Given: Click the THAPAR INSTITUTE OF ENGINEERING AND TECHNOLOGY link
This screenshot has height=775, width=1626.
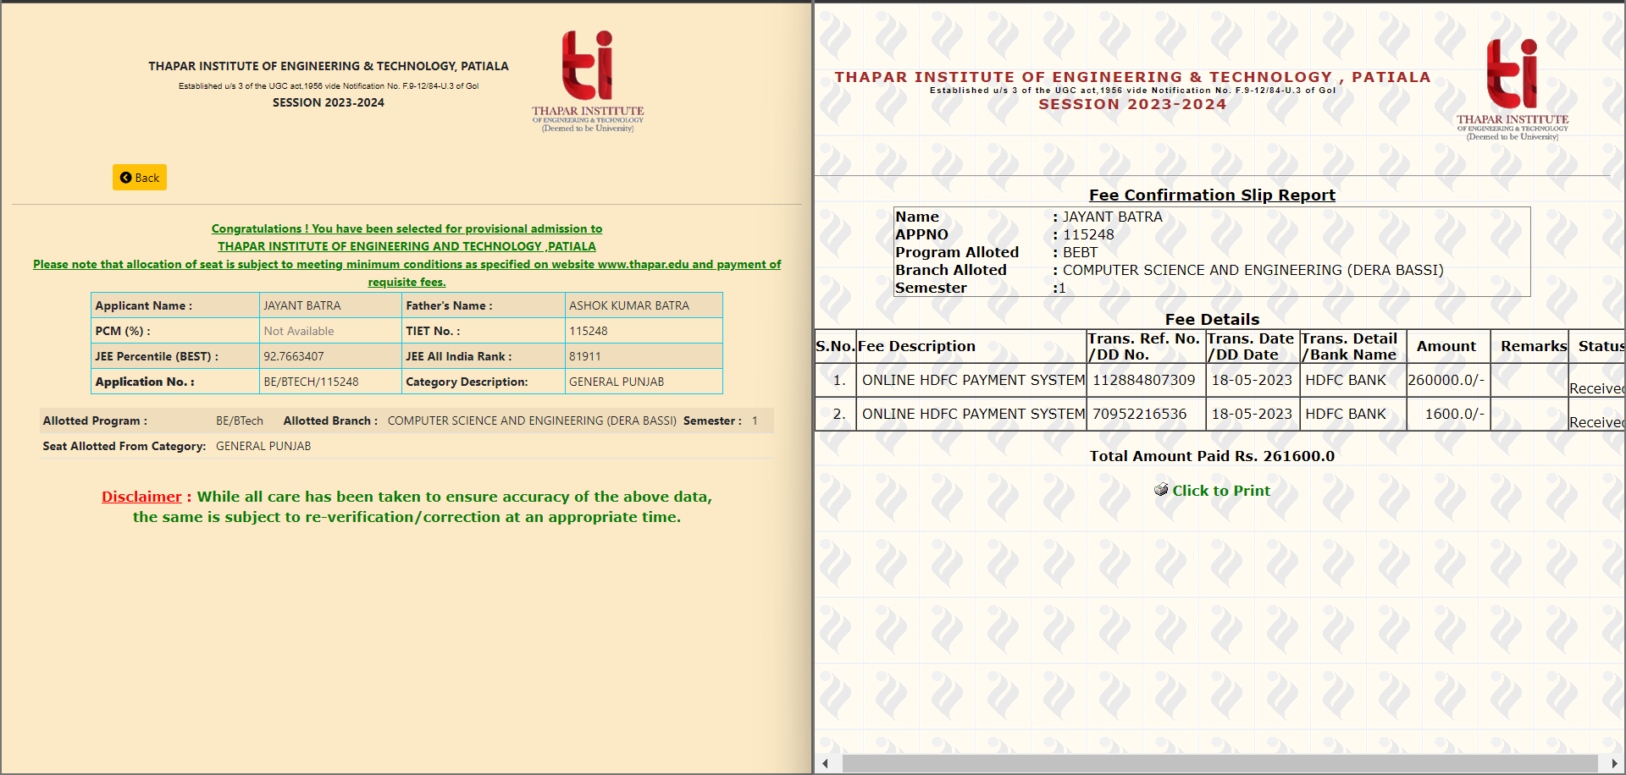Looking at the screenshot, I should (x=406, y=246).
